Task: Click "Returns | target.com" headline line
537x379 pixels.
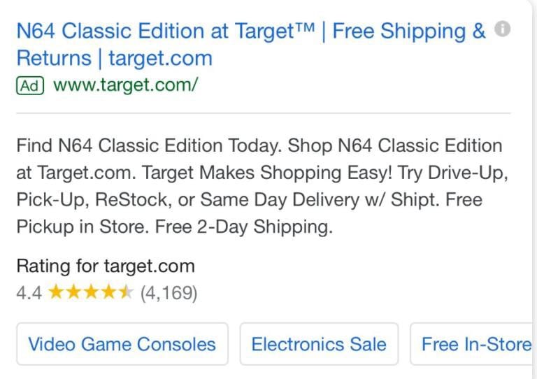Action: click(x=114, y=58)
